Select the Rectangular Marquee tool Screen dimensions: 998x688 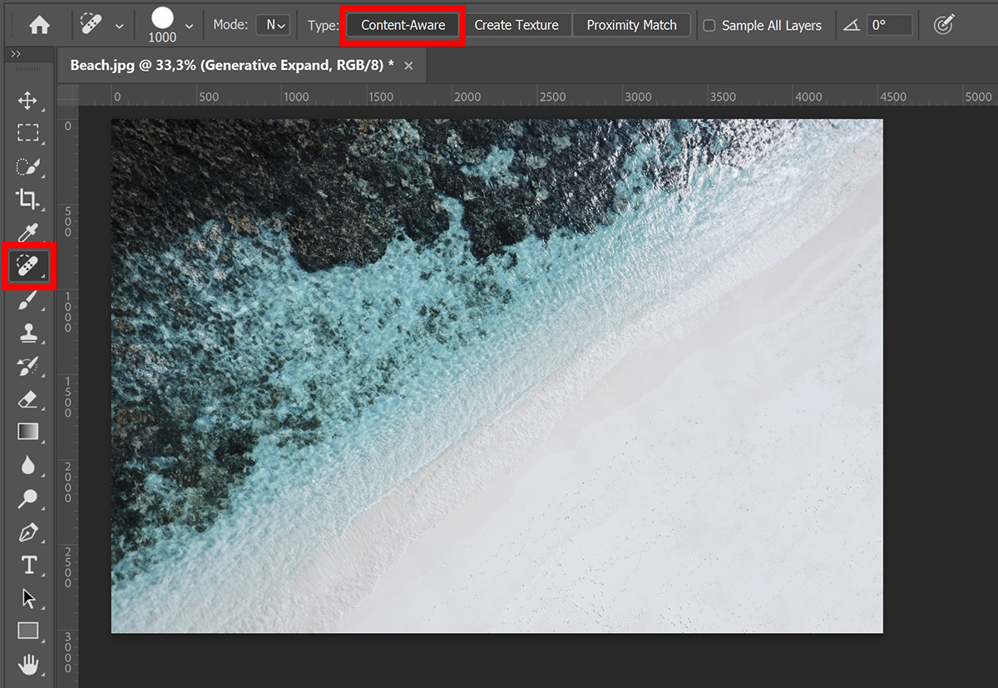coord(27,133)
